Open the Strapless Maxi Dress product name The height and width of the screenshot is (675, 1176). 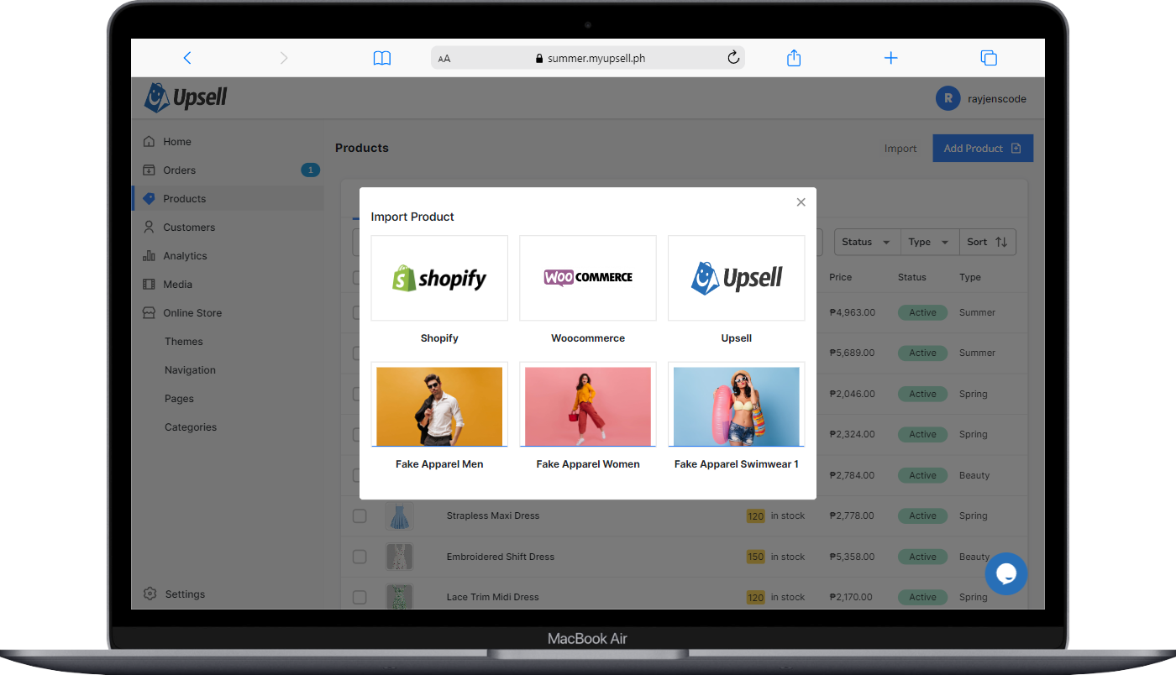493,516
